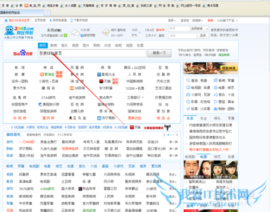Click the thunderstorm weather icon for tomorrow
This screenshot has width=270, height=212.
pyautogui.click(x=106, y=32)
